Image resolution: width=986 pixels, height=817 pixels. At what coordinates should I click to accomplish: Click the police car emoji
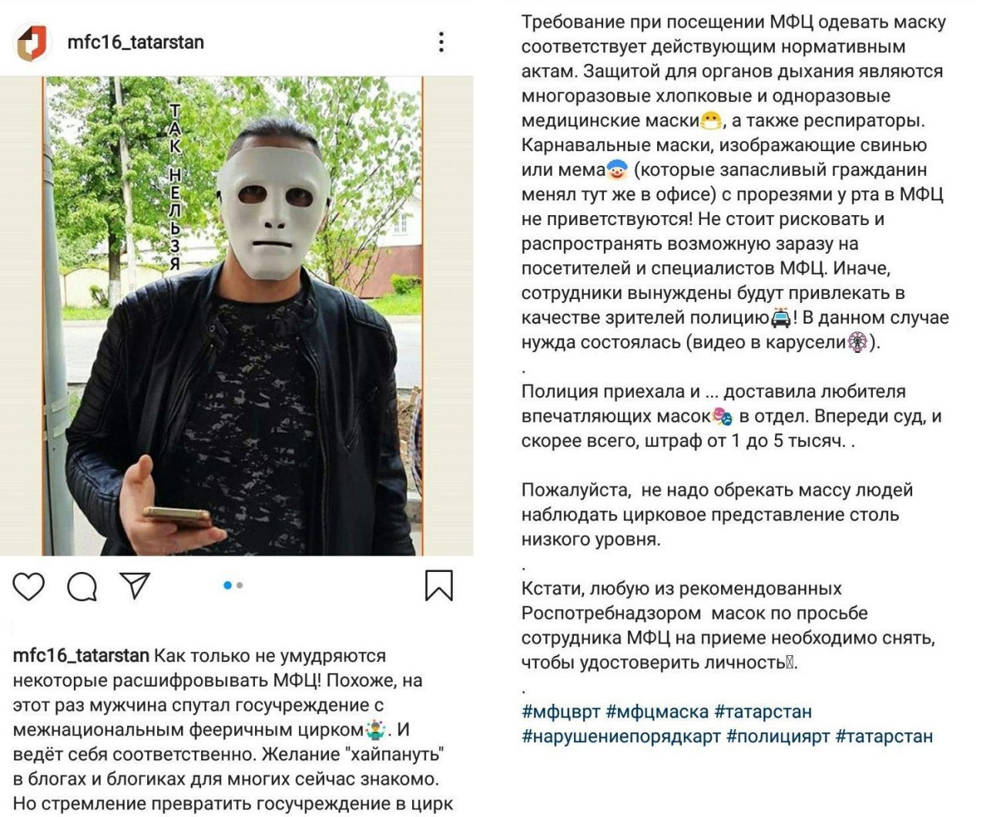coord(780,318)
